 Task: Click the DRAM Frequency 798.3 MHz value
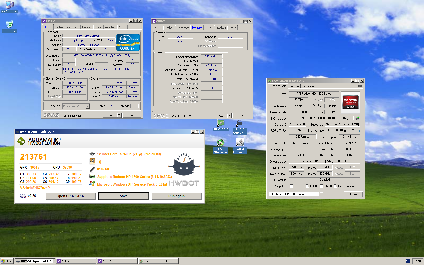point(211,56)
